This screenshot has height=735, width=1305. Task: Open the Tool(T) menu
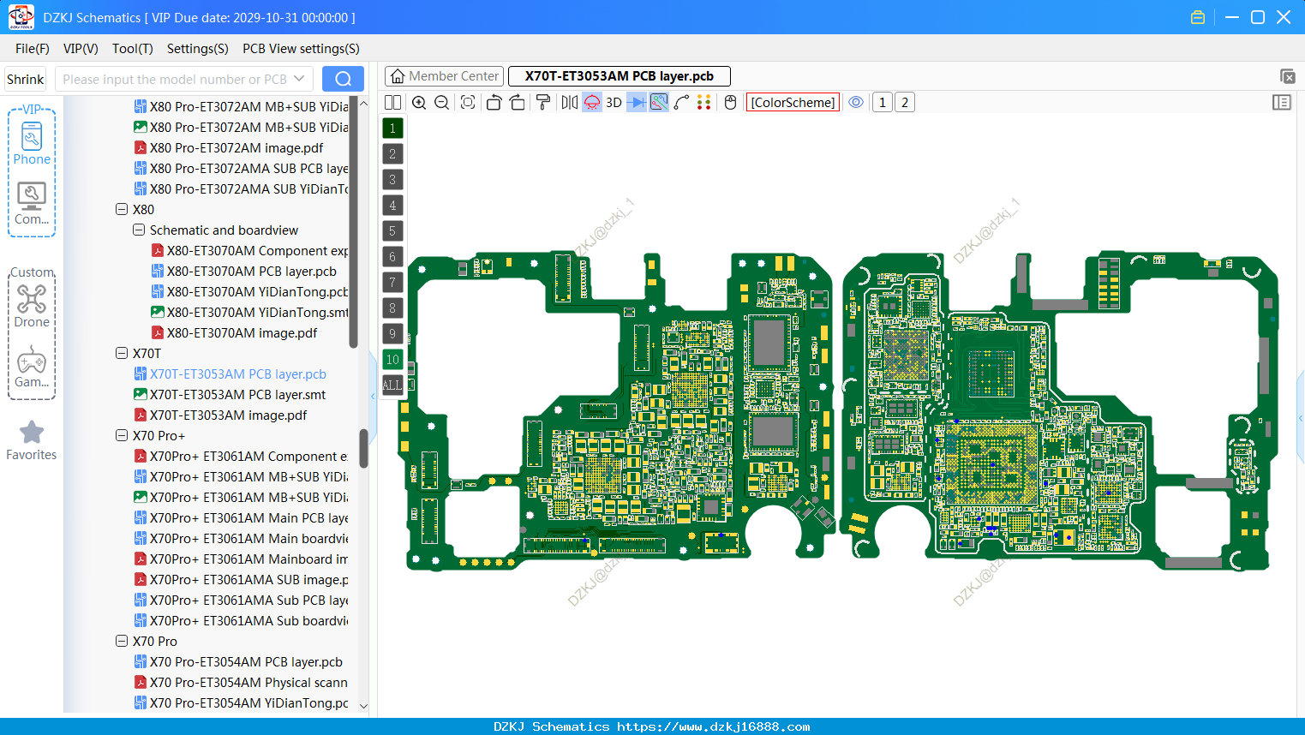pyautogui.click(x=133, y=49)
